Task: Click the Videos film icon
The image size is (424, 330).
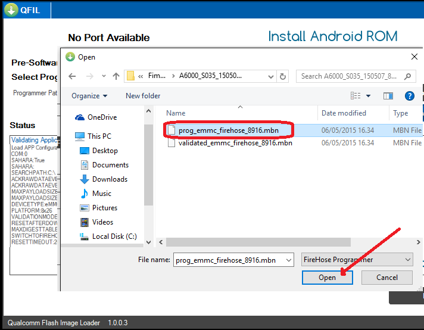Action: tap(85, 222)
